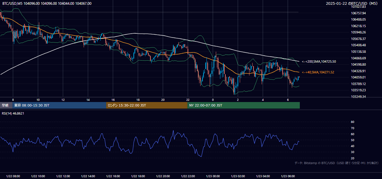The height and width of the screenshot is (179, 382).
Task: Click price axis label 106218.15
Action: coord(358,26)
